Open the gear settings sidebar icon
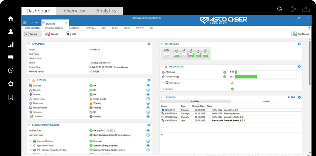 point(11,84)
